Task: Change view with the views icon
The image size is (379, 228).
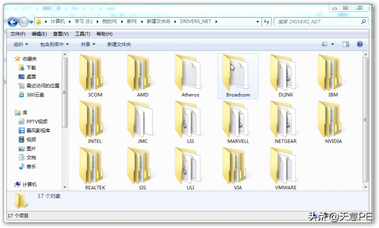Action: point(324,44)
